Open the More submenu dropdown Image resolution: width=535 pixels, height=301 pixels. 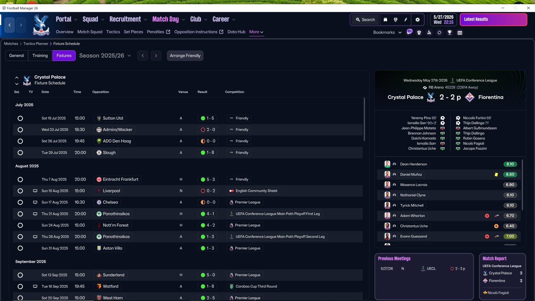pyautogui.click(x=256, y=32)
